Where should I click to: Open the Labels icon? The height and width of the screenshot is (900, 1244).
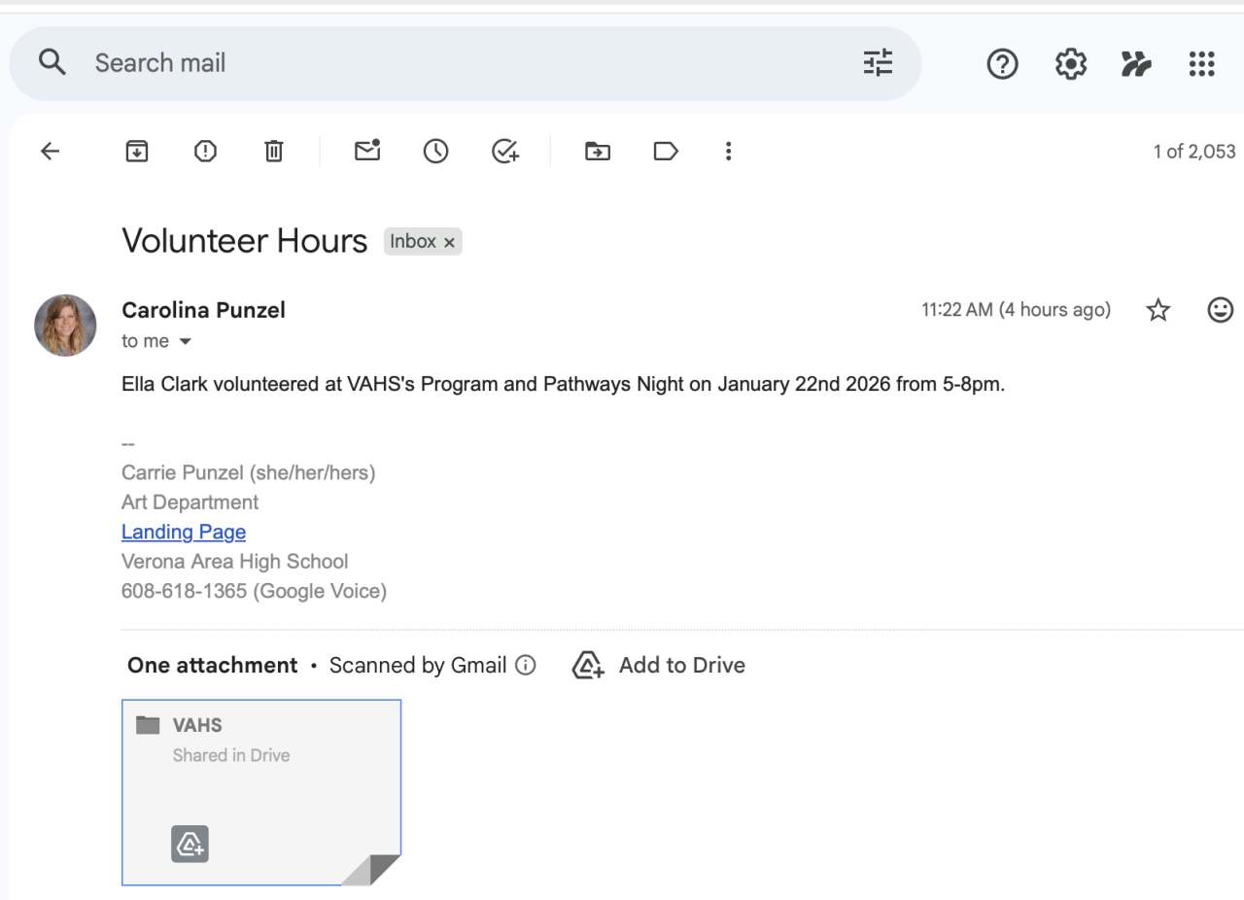[666, 152]
